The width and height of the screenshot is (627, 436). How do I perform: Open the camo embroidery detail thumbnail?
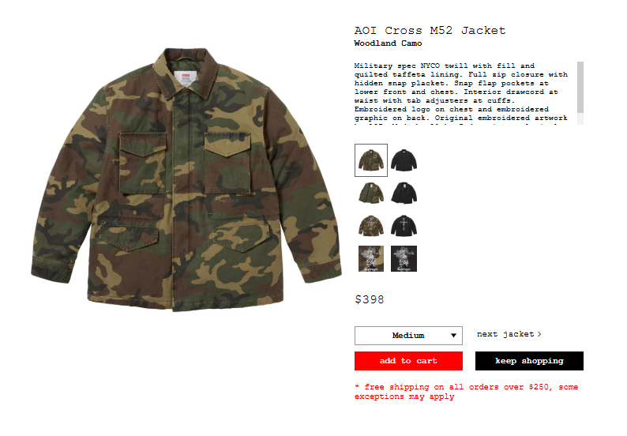coord(370,258)
